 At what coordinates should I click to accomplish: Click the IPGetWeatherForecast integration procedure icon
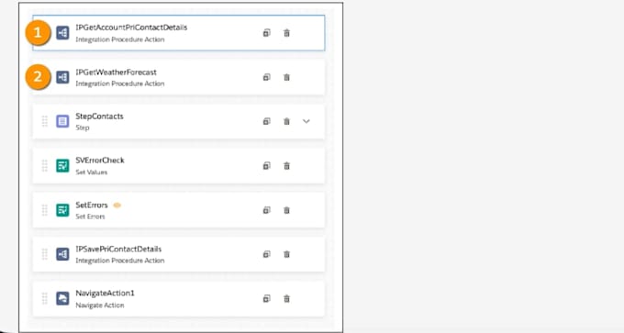coord(62,77)
